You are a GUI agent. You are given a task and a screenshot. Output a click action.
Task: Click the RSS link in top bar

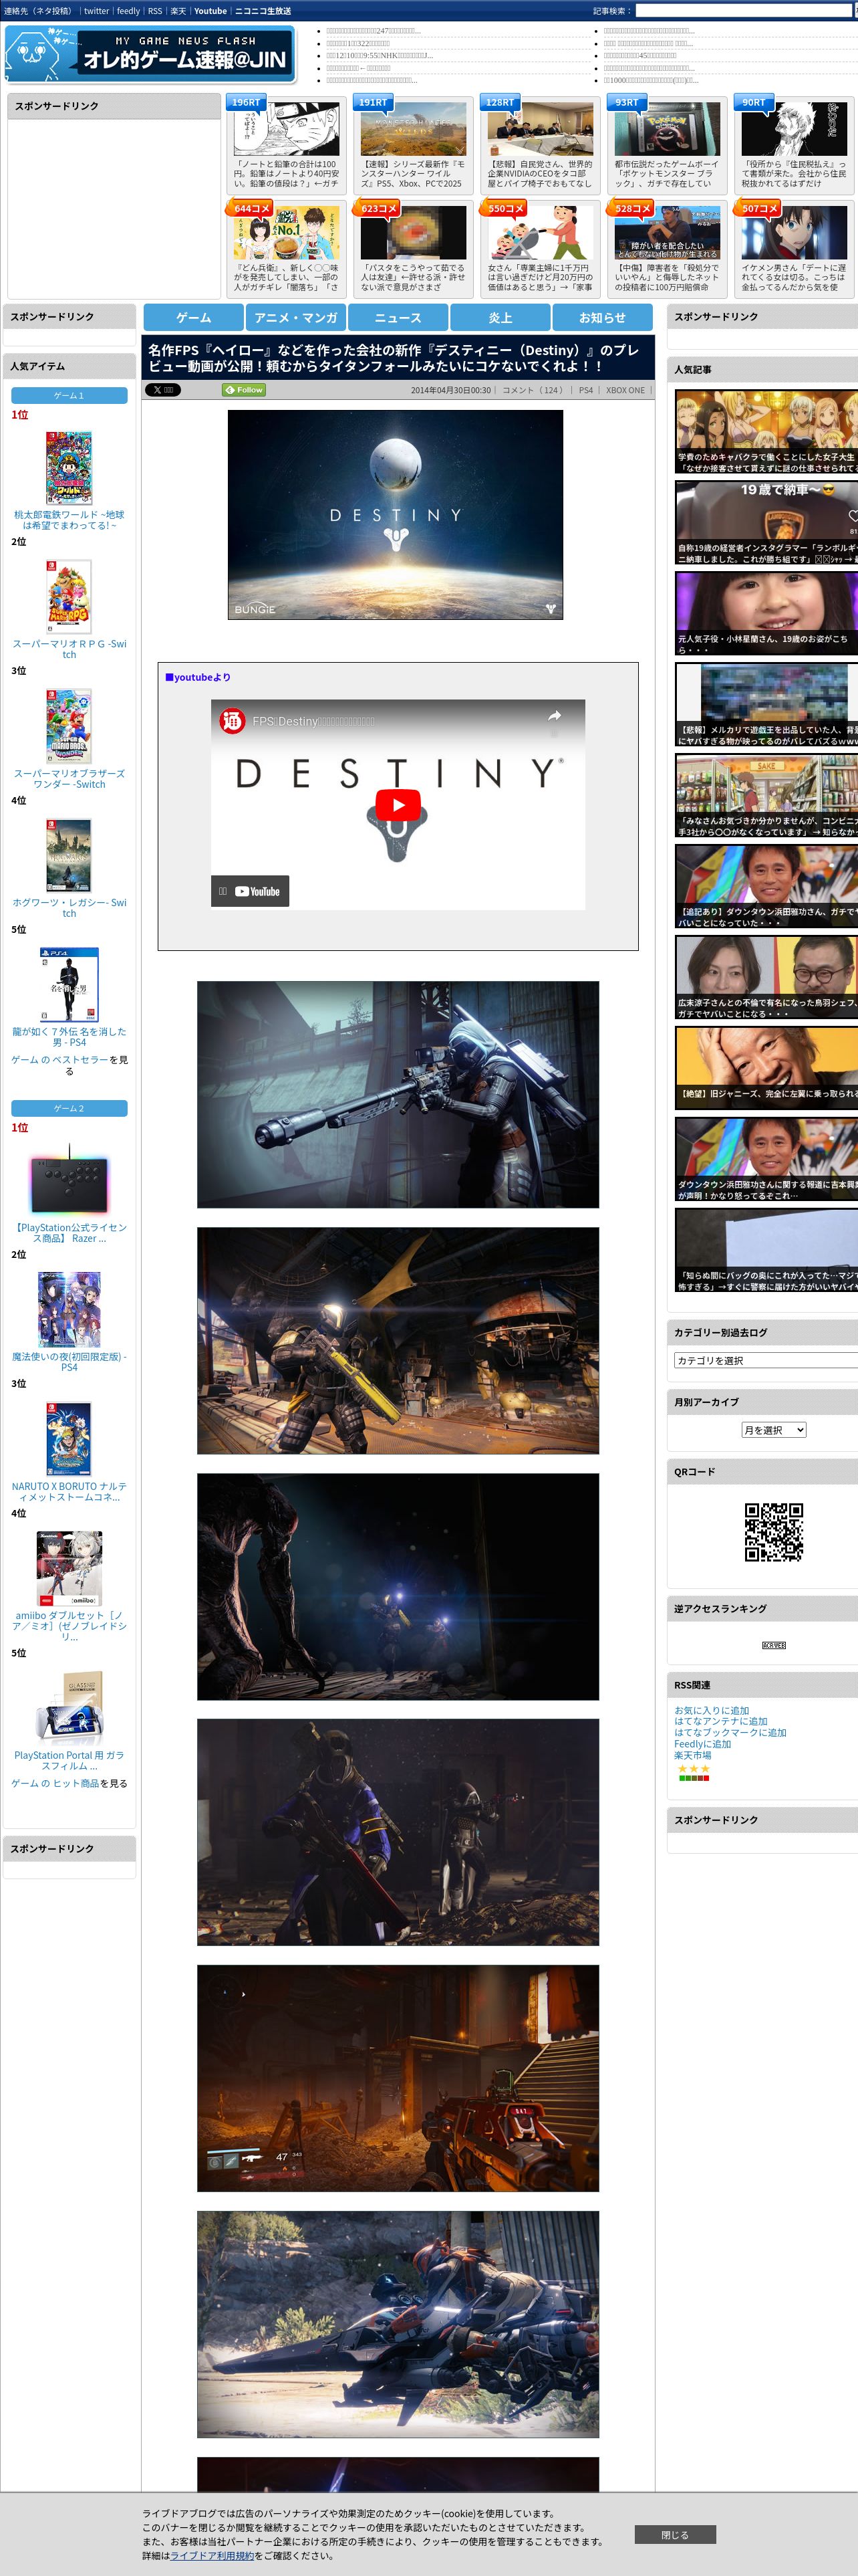point(155,11)
